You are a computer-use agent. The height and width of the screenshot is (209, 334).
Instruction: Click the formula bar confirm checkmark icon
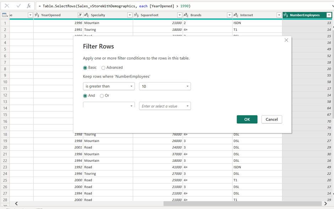click(x=18, y=6)
